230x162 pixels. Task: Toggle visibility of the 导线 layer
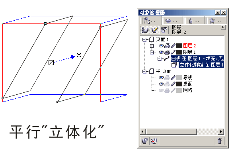(x=161, y=78)
